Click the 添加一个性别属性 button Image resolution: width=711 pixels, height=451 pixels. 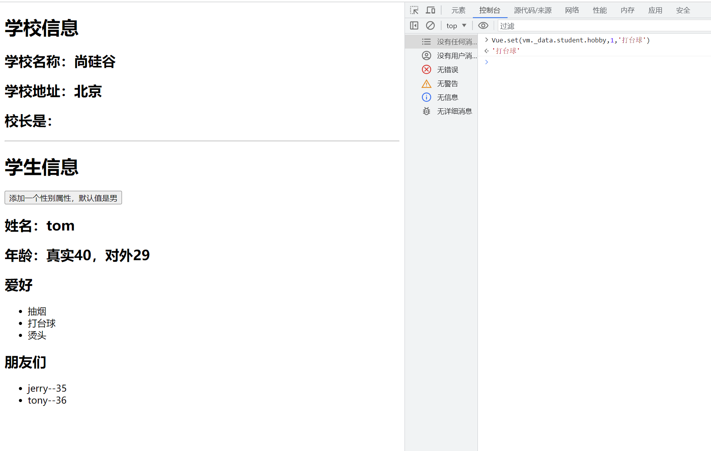[63, 198]
